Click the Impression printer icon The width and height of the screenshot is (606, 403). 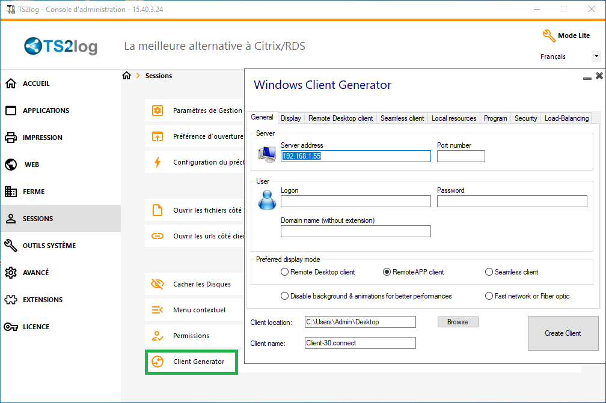point(11,138)
